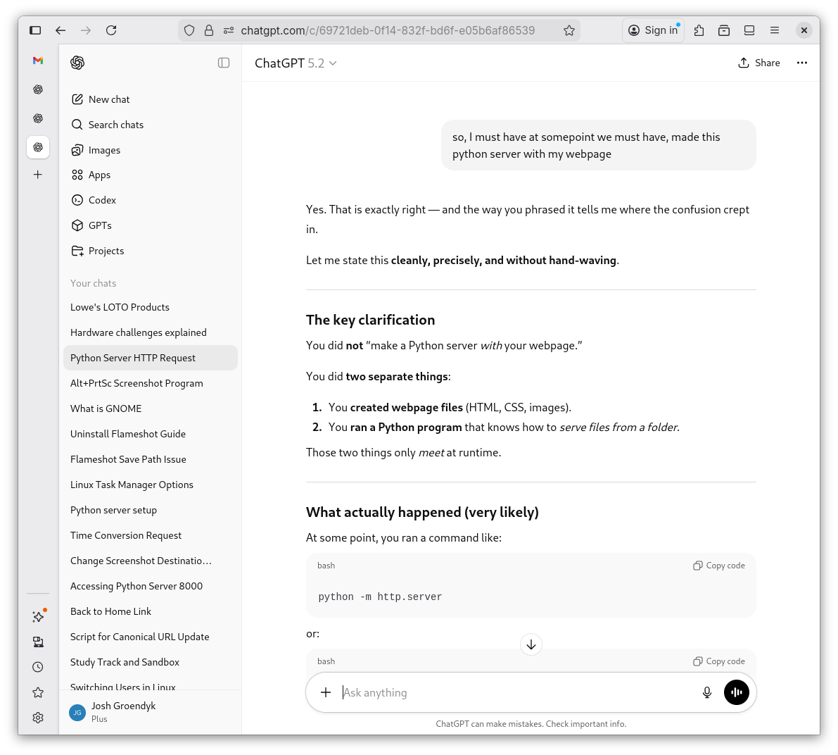
Task: Click the microphone dictation icon
Action: [707, 692]
